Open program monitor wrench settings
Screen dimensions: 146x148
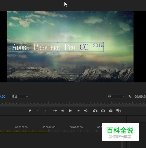pyautogui.click(x=130, y=96)
